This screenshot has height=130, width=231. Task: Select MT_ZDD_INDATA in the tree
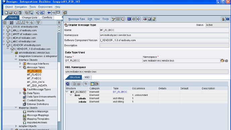(37, 86)
